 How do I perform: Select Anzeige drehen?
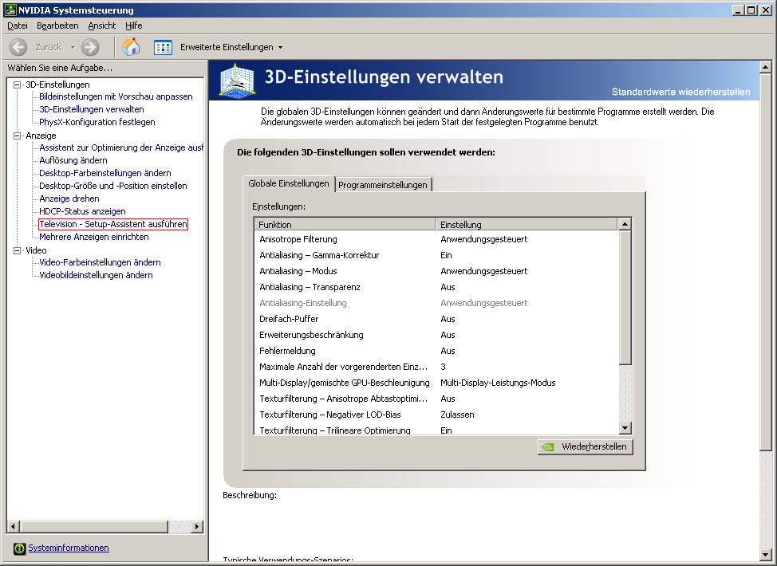(69, 199)
